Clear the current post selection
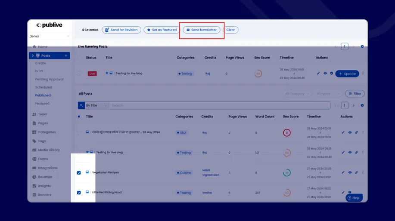 coord(230,30)
